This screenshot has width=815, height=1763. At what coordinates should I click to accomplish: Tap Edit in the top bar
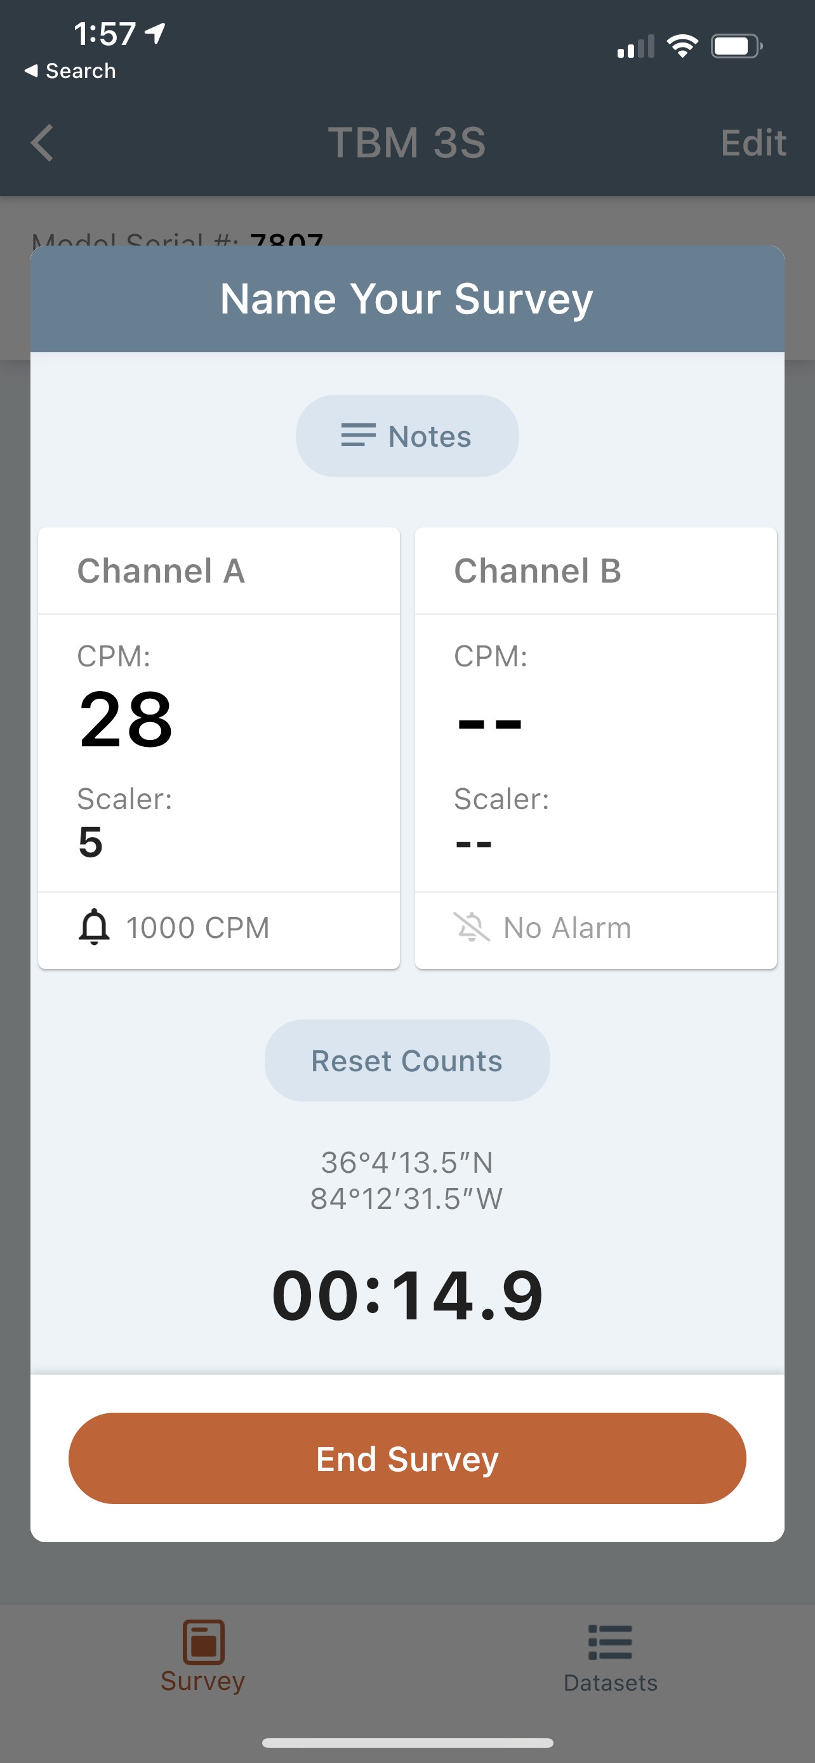point(753,143)
